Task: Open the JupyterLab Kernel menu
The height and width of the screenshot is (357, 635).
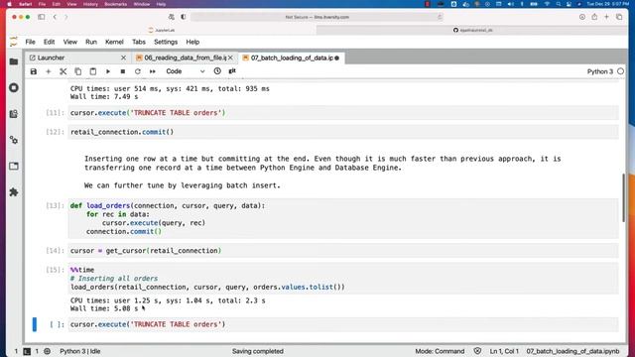Action: point(114,42)
